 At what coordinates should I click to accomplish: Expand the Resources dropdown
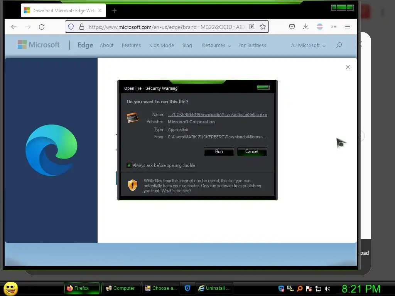coord(216,45)
